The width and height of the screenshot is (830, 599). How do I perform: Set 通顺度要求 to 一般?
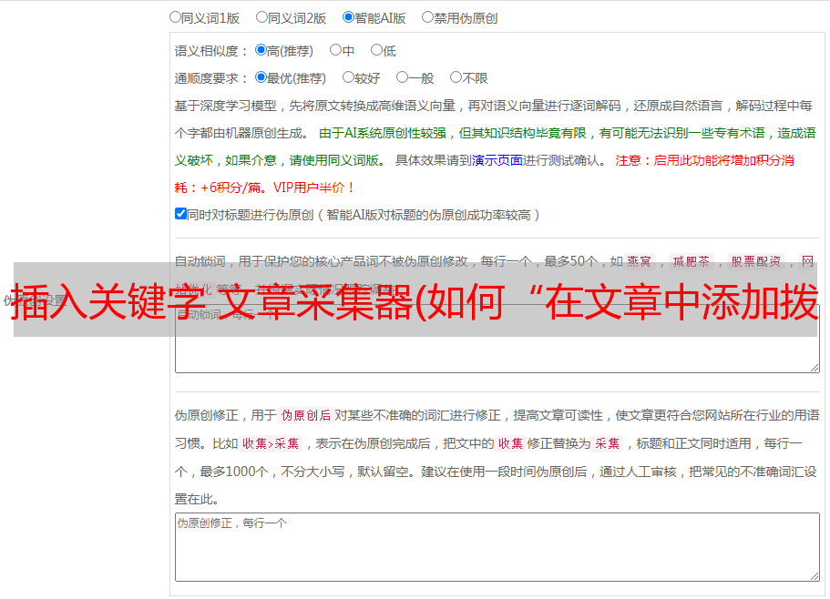[403, 77]
